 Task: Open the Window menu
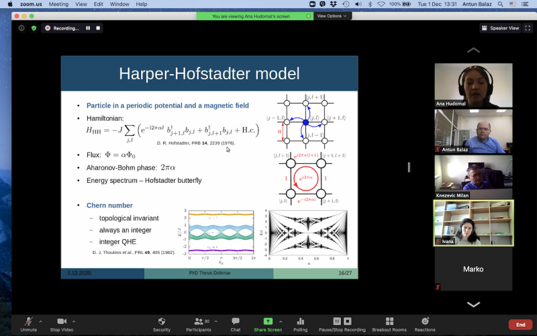pos(119,4)
